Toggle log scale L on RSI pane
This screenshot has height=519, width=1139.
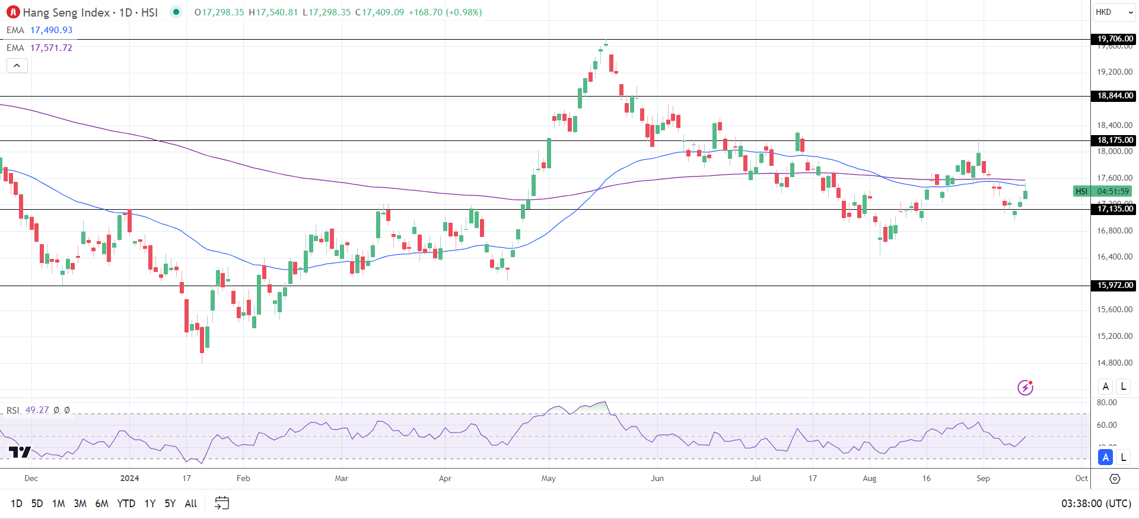[1123, 457]
